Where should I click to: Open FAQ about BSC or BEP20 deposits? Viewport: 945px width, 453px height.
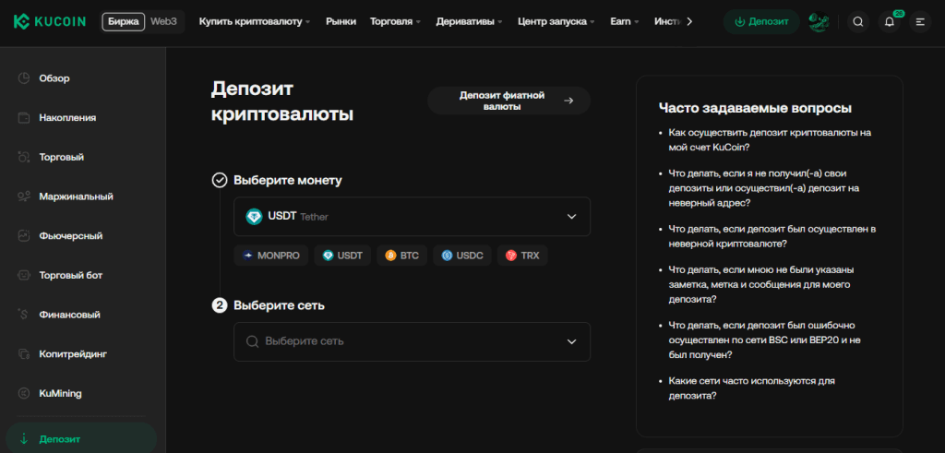coord(764,340)
